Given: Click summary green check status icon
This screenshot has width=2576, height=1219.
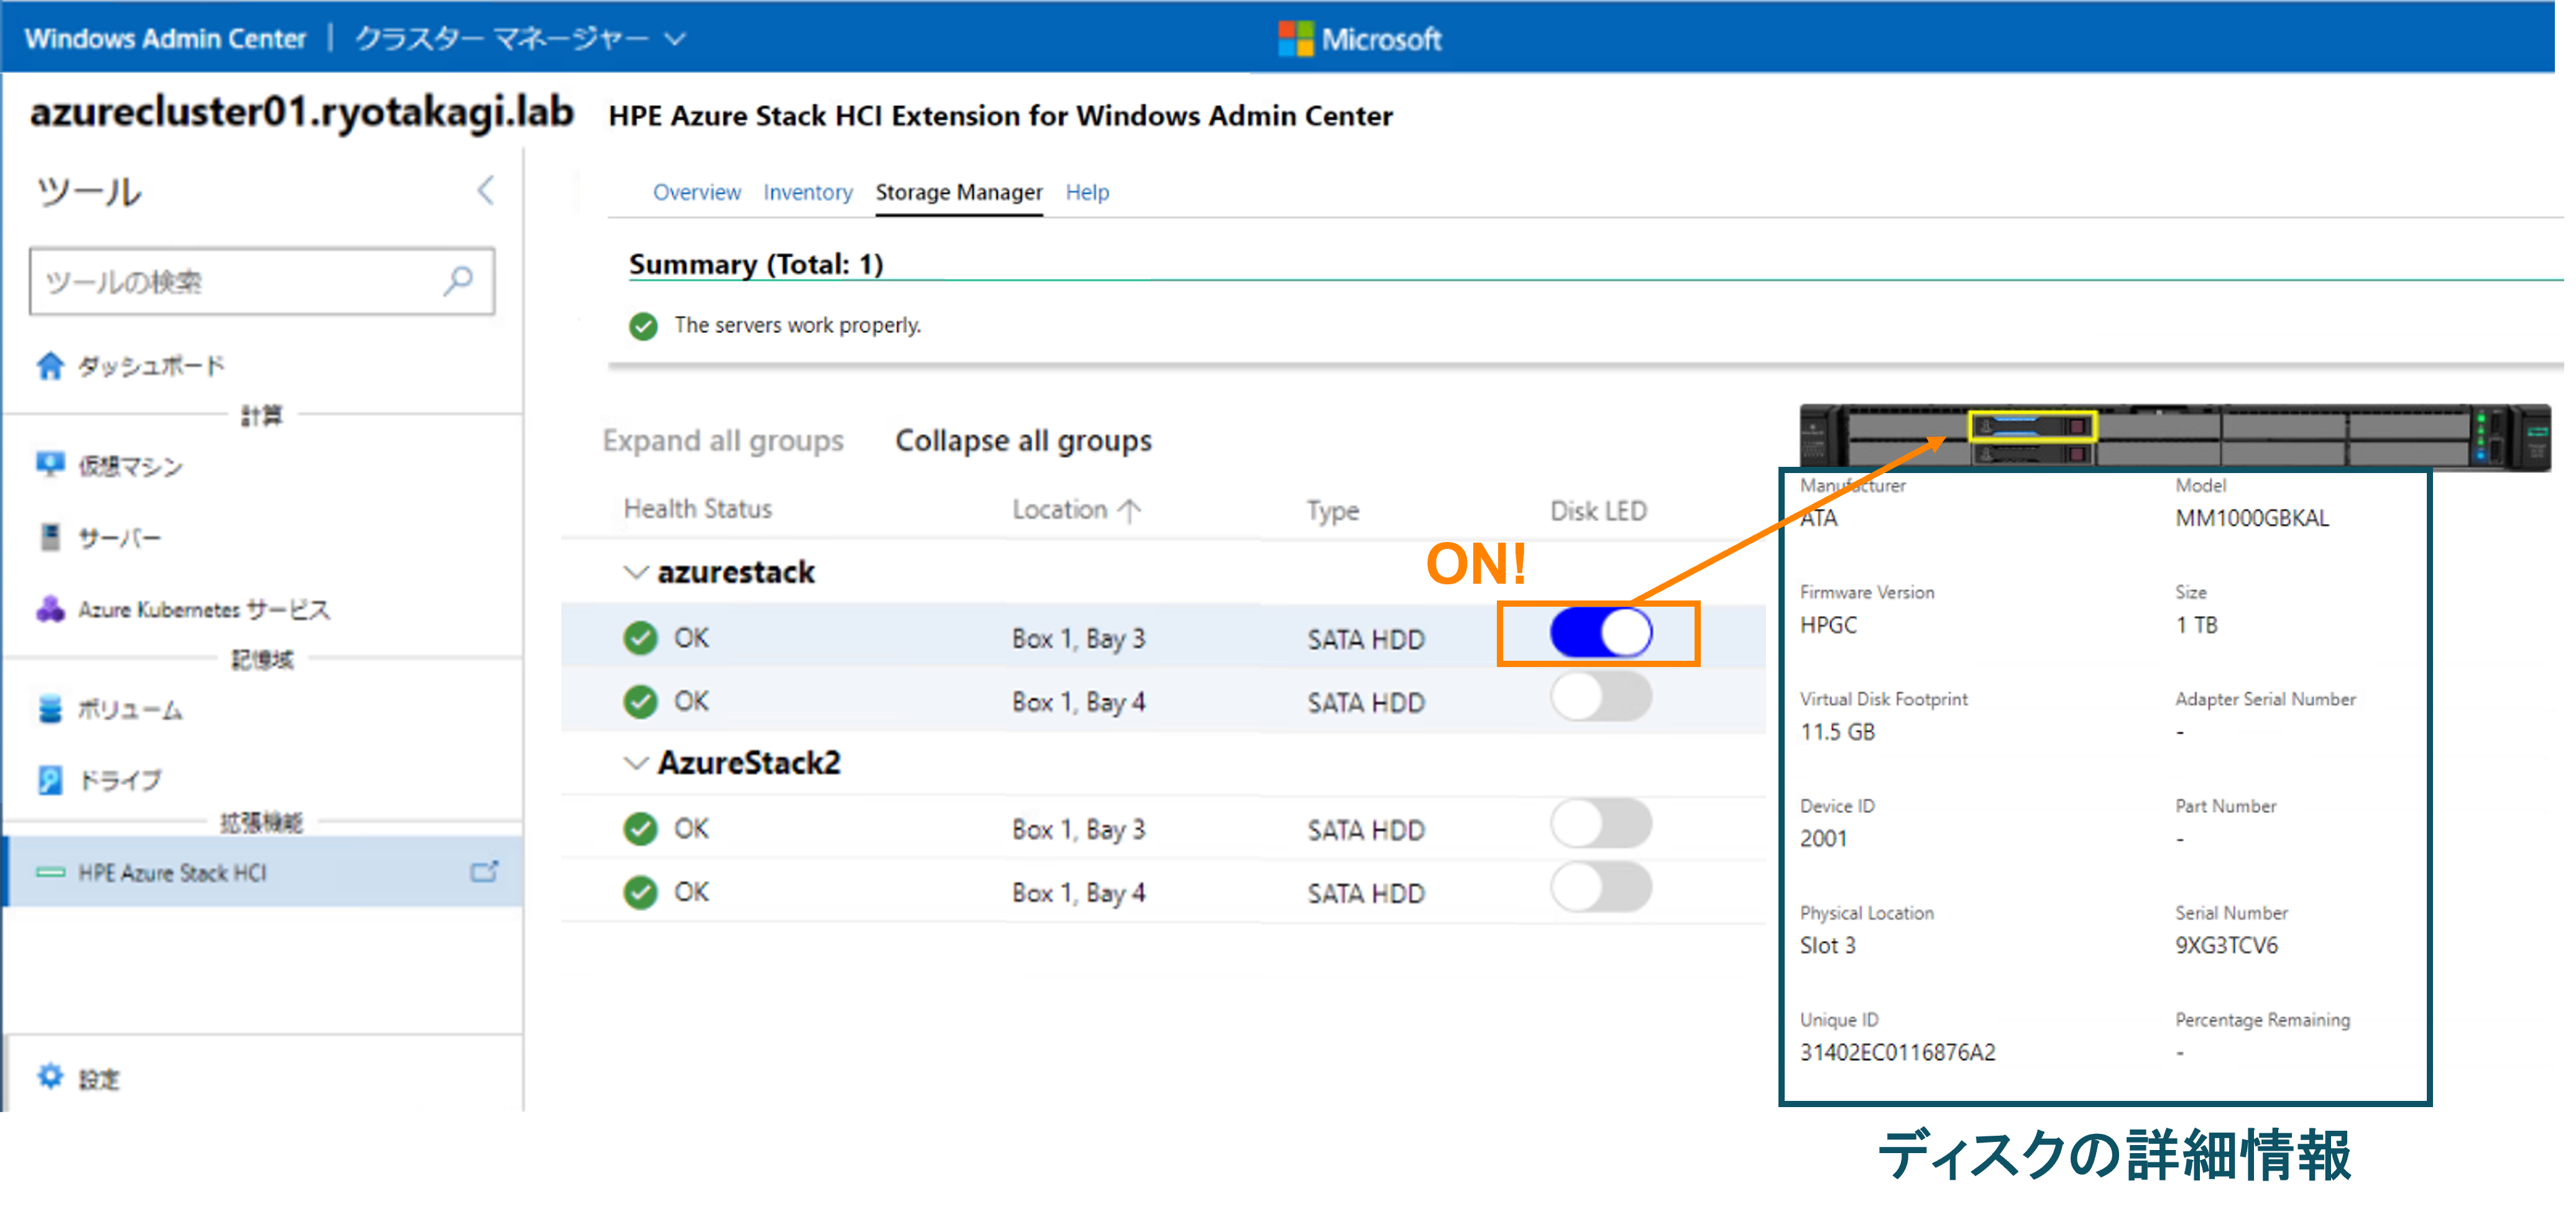Looking at the screenshot, I should coord(643,326).
